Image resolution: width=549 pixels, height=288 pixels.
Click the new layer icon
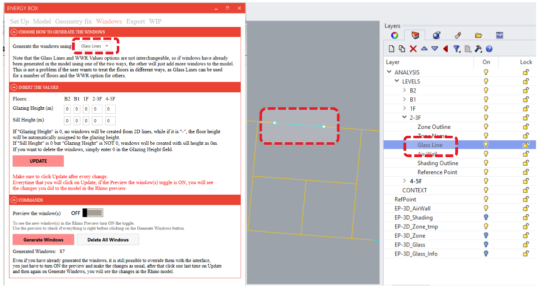pyautogui.click(x=392, y=49)
